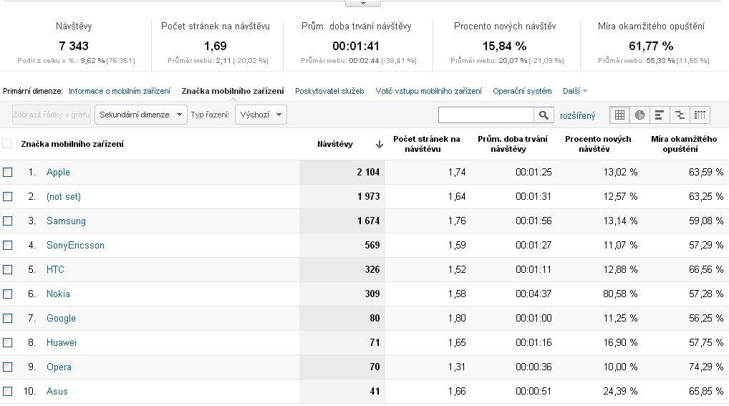Select Volič vstupu mobilního zařízení dimension
Image resolution: width=729 pixels, height=406 pixels.
(x=429, y=91)
